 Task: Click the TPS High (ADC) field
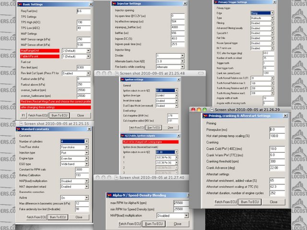point(84,23)
